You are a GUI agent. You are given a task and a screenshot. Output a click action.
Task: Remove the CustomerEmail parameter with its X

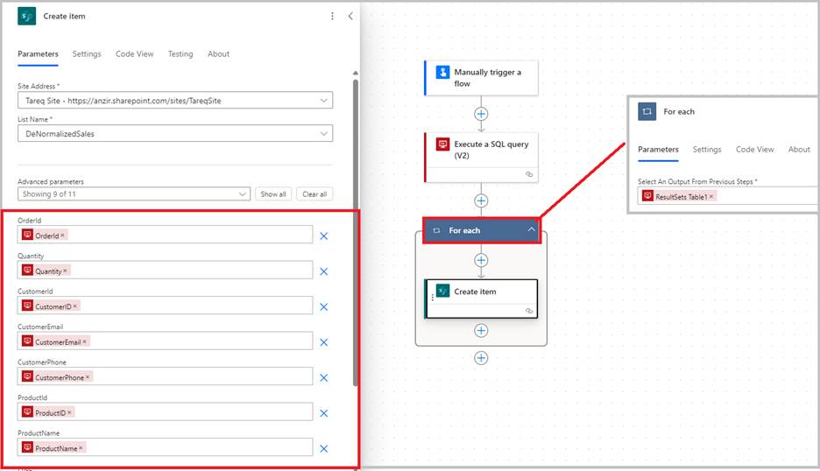(x=324, y=343)
